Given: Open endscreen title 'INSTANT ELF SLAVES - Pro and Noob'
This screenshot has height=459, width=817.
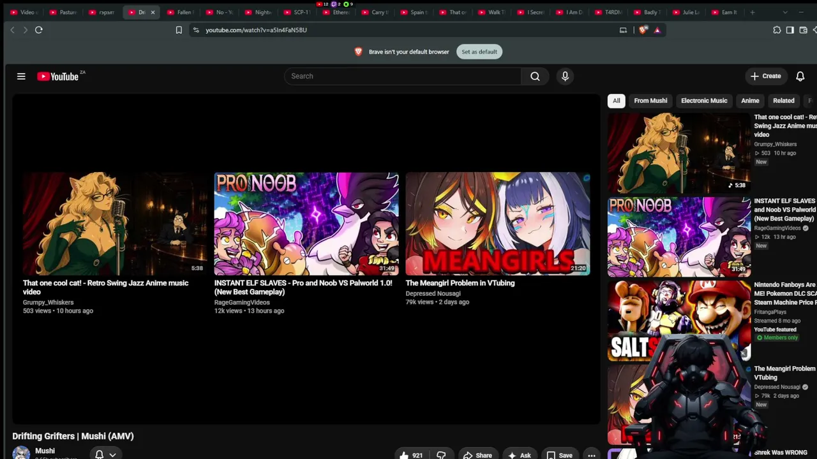Looking at the screenshot, I should coord(303,288).
